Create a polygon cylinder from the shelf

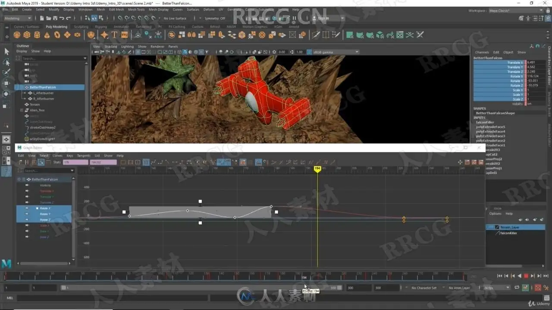click(x=37, y=35)
